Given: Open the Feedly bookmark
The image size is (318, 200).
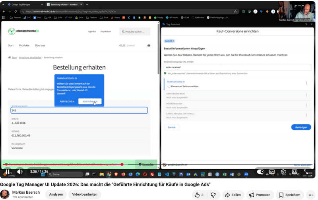Looking at the screenshot, I should [158, 17].
